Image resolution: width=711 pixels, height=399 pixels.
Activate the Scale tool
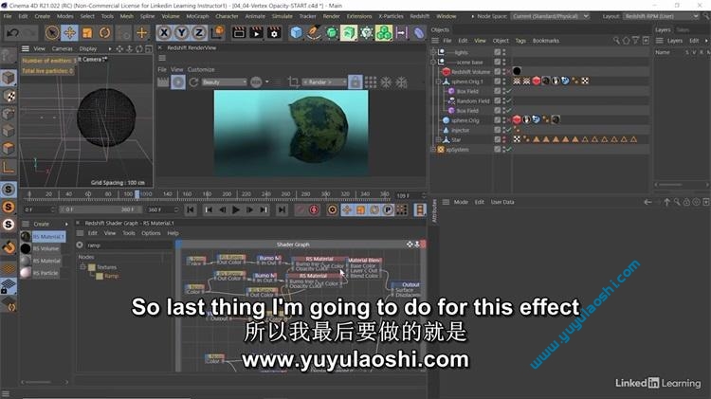tap(87, 32)
